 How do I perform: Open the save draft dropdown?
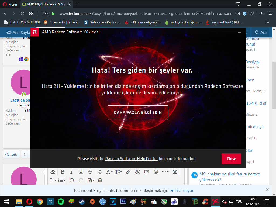pos(91,180)
